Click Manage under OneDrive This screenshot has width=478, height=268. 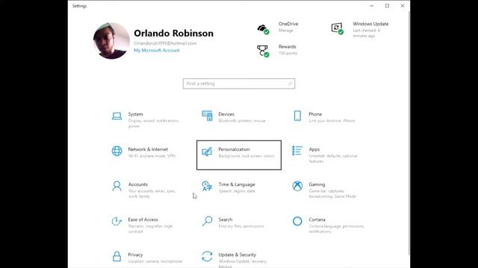(285, 31)
